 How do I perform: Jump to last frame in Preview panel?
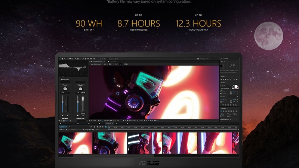pyautogui.click(x=230, y=80)
